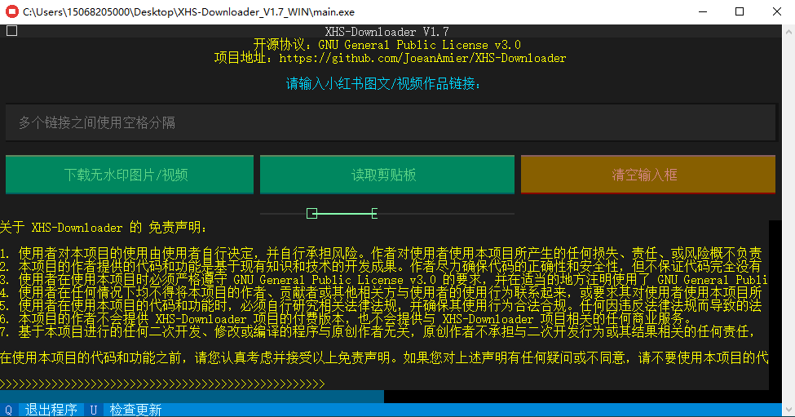795x417 pixels.
Task: Select 退出程序 in the footer bar
Action: [51, 410]
